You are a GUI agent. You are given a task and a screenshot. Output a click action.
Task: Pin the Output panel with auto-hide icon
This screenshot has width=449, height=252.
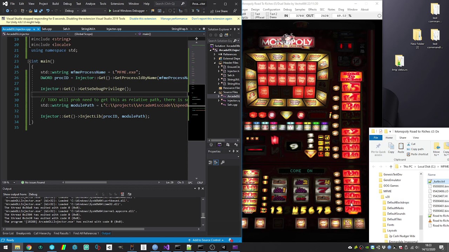click(199, 188)
